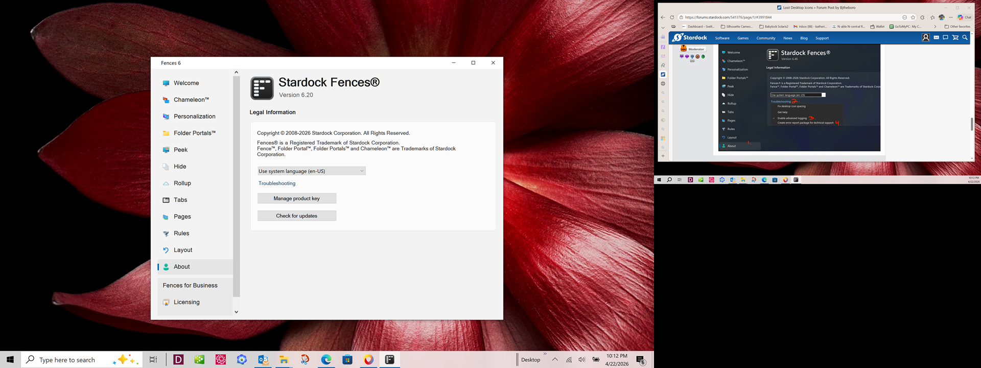Open the Windows Start menu
The width and height of the screenshot is (981, 368).
pyautogui.click(x=10, y=360)
